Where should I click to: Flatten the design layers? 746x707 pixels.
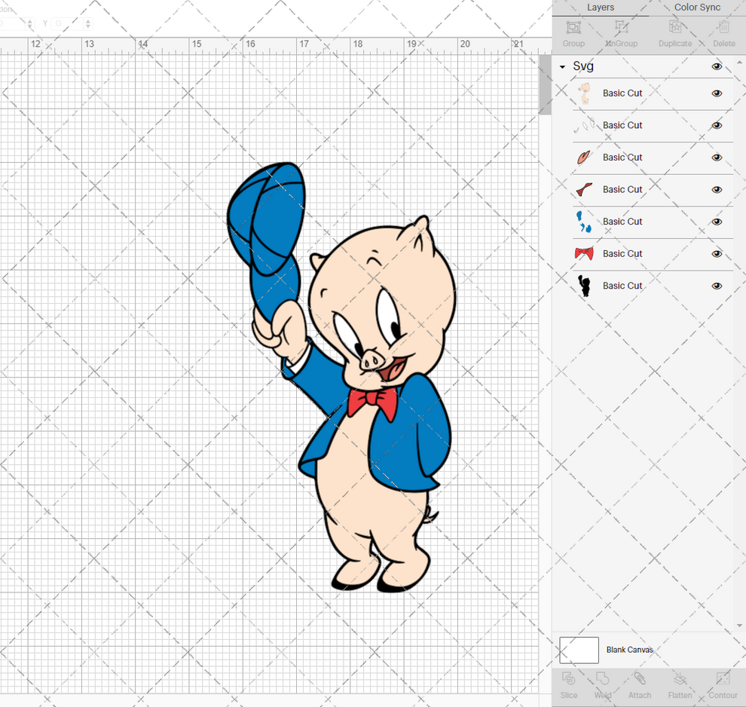click(x=680, y=684)
